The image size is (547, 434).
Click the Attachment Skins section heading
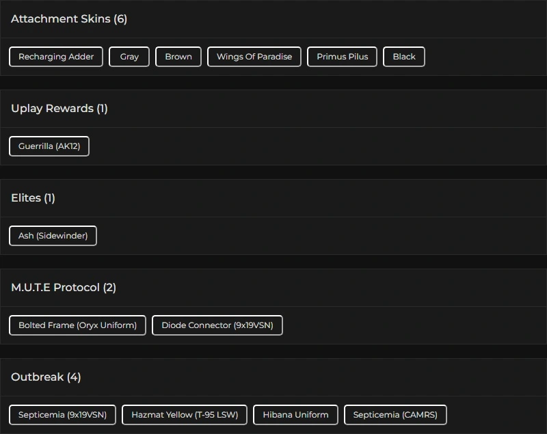point(60,19)
